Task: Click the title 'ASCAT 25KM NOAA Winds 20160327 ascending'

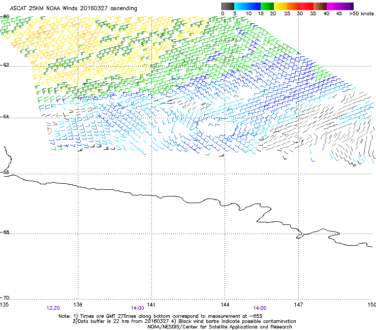Action: 73,9
